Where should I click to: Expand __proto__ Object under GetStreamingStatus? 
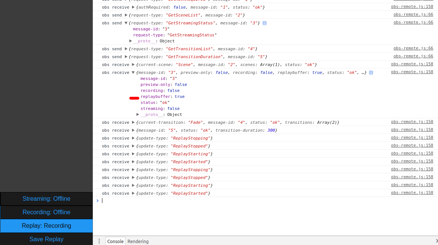tap(130, 41)
